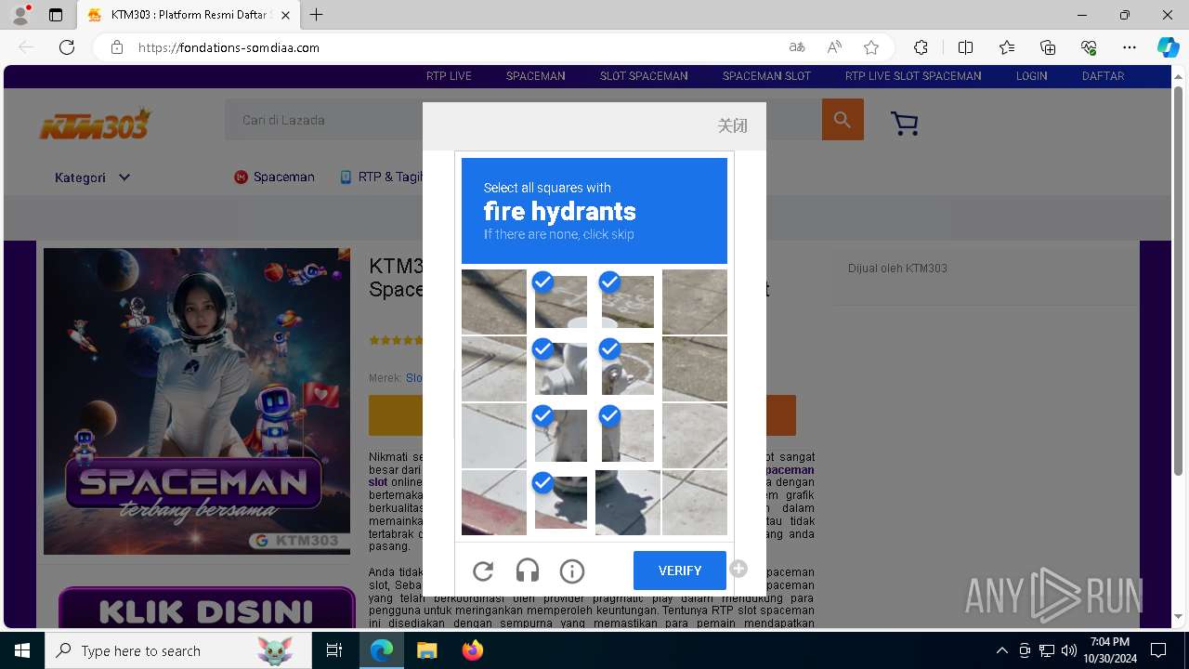Open the RTP & Tagihan link

pyautogui.click(x=381, y=177)
